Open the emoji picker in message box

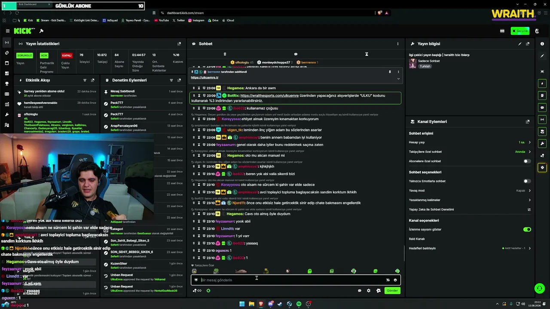tap(395, 280)
